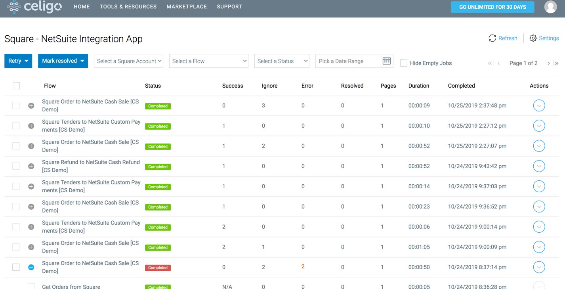
Task: Expand the Square Refund to NetSuite row
Action: click(x=31, y=166)
